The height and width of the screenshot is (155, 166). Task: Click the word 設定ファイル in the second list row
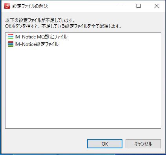pyautogui.click(x=47, y=44)
